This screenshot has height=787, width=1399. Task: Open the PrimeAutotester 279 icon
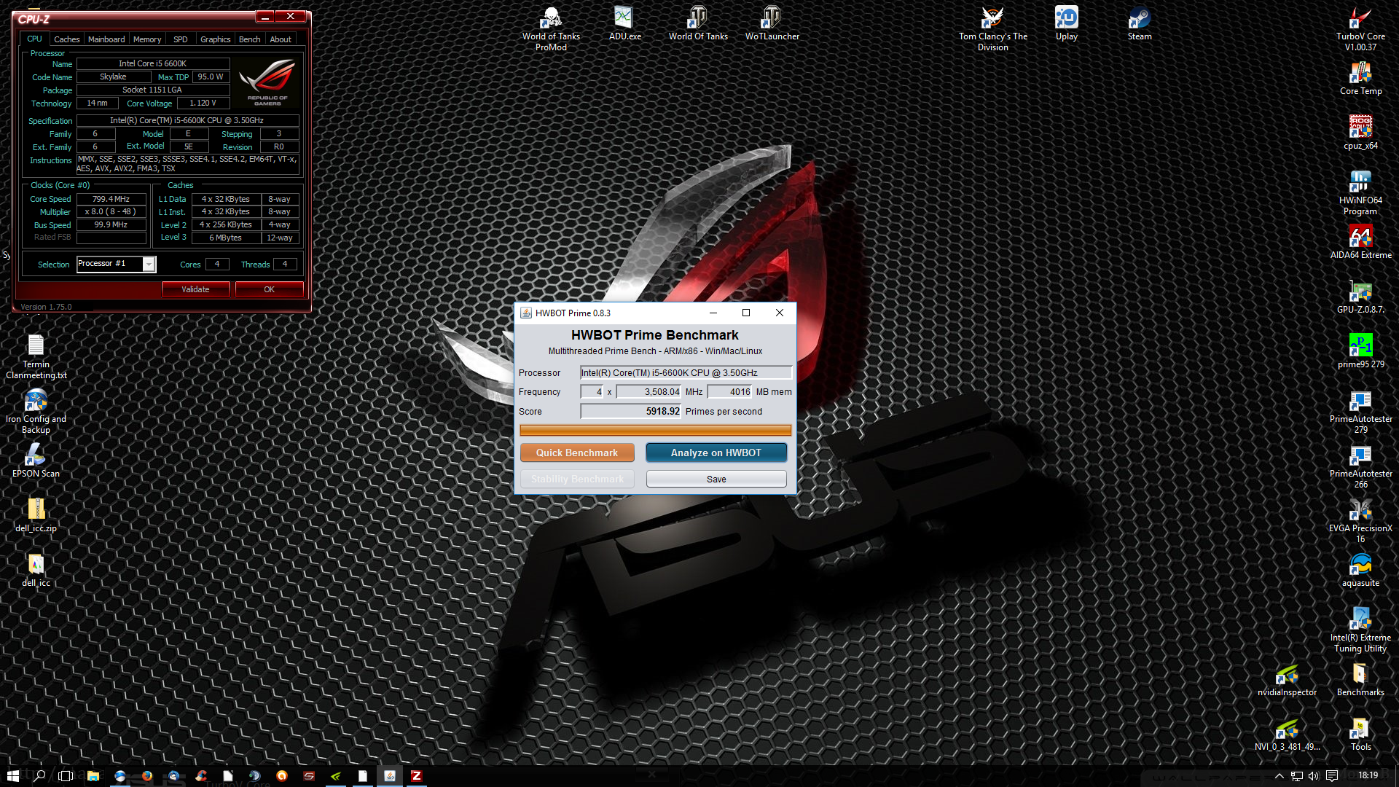(1360, 411)
